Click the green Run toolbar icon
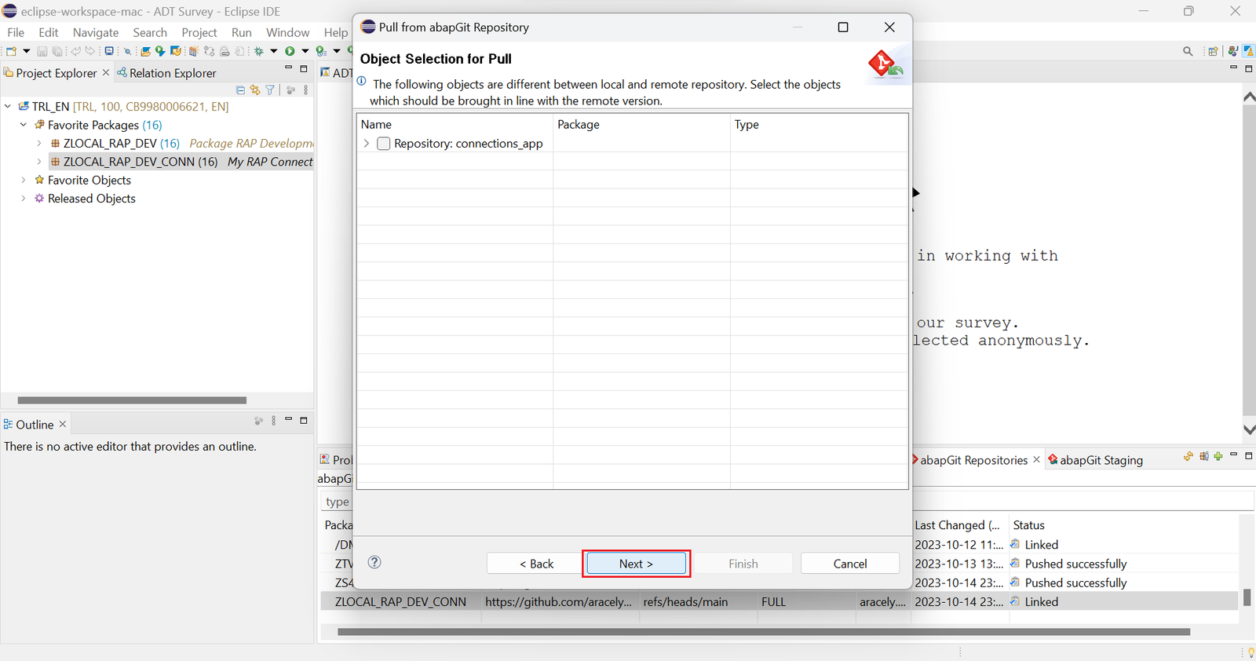 click(290, 51)
